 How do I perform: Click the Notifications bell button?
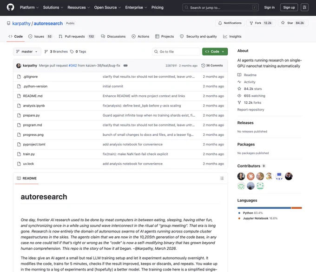[x=230, y=23]
